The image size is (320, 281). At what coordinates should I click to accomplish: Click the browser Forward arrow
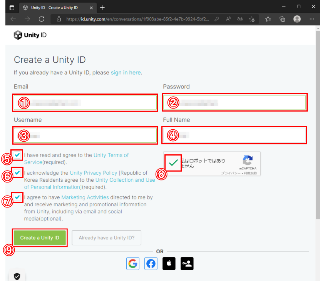pos(27,19)
